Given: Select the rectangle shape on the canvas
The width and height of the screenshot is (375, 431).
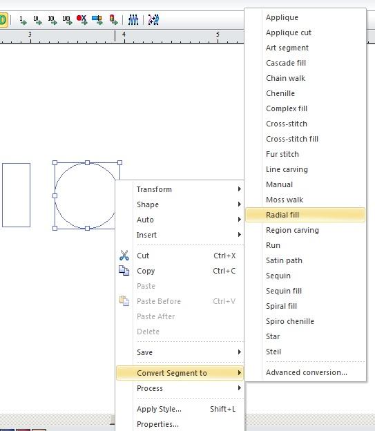Looking at the screenshot, I should (x=16, y=195).
